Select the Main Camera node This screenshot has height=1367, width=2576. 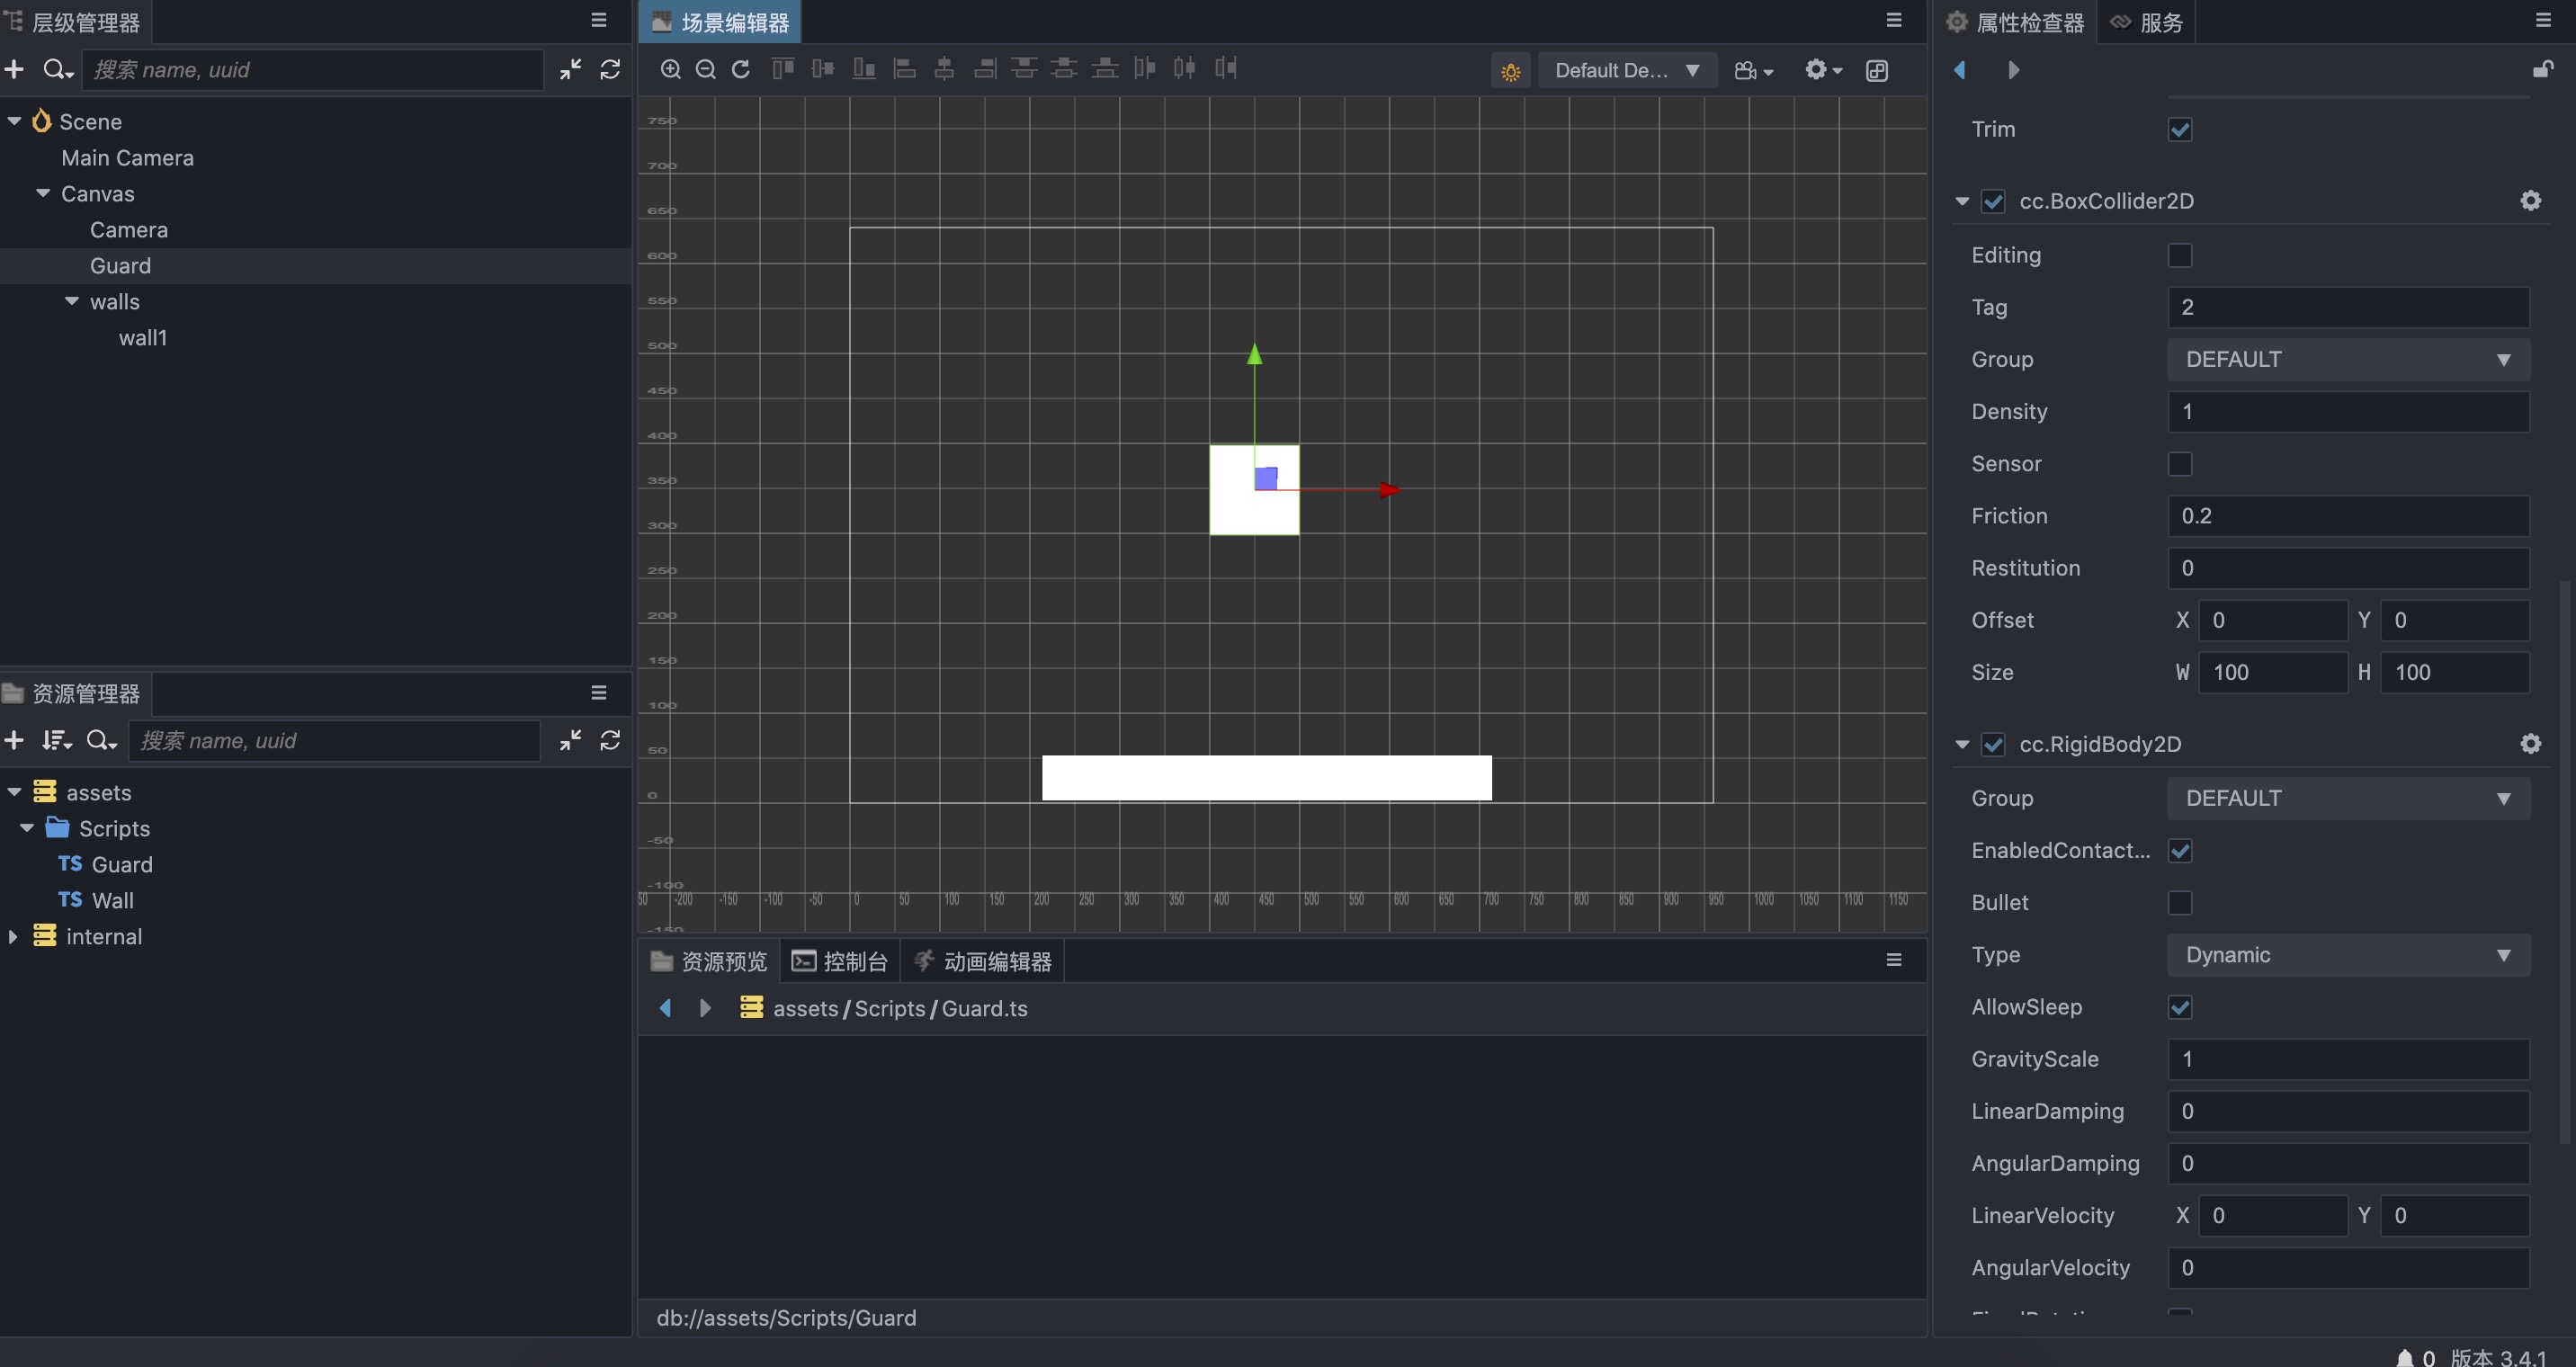[127, 158]
